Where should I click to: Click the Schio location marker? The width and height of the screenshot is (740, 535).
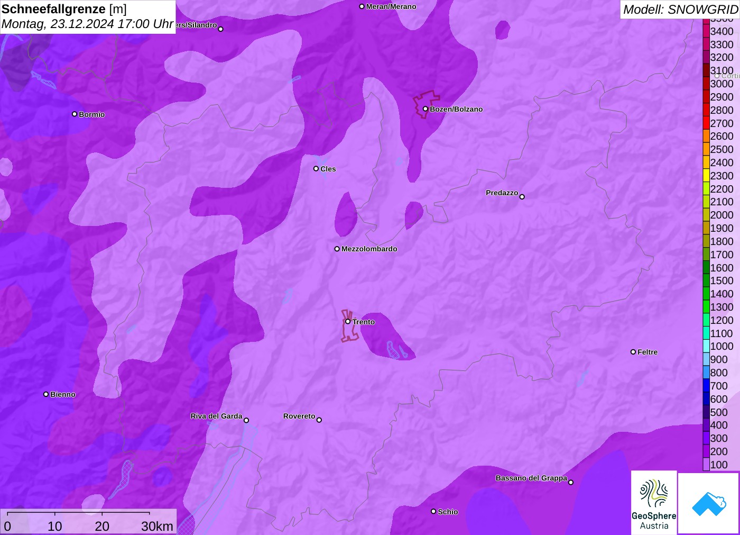[x=433, y=511]
